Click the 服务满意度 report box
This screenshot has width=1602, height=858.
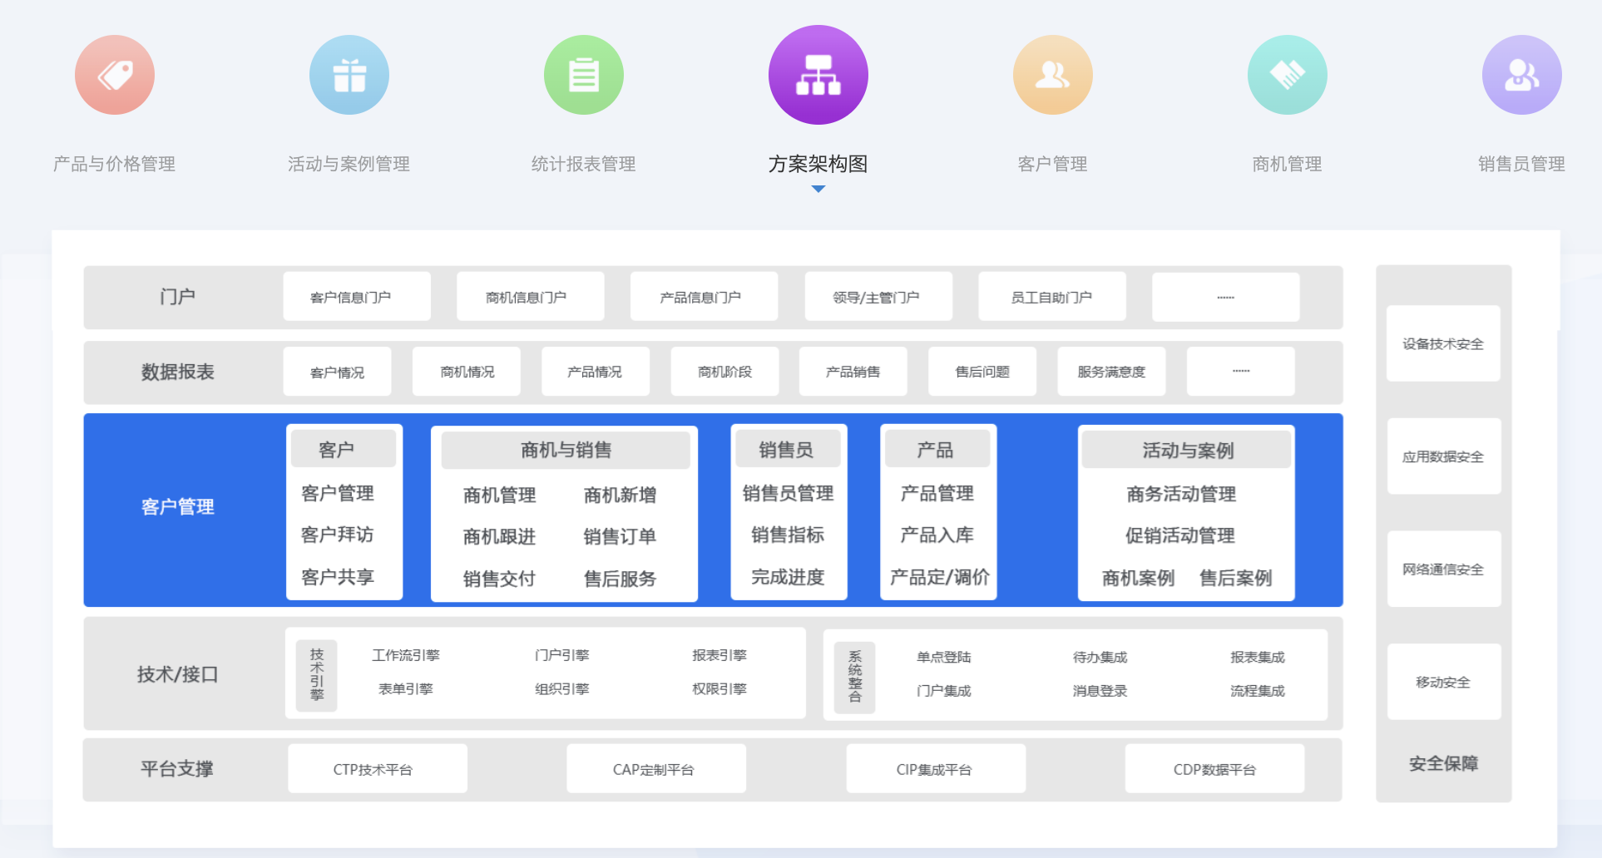pos(1111,372)
